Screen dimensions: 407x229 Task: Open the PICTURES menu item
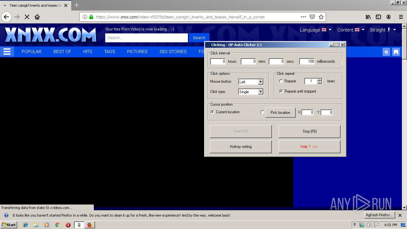point(137,52)
